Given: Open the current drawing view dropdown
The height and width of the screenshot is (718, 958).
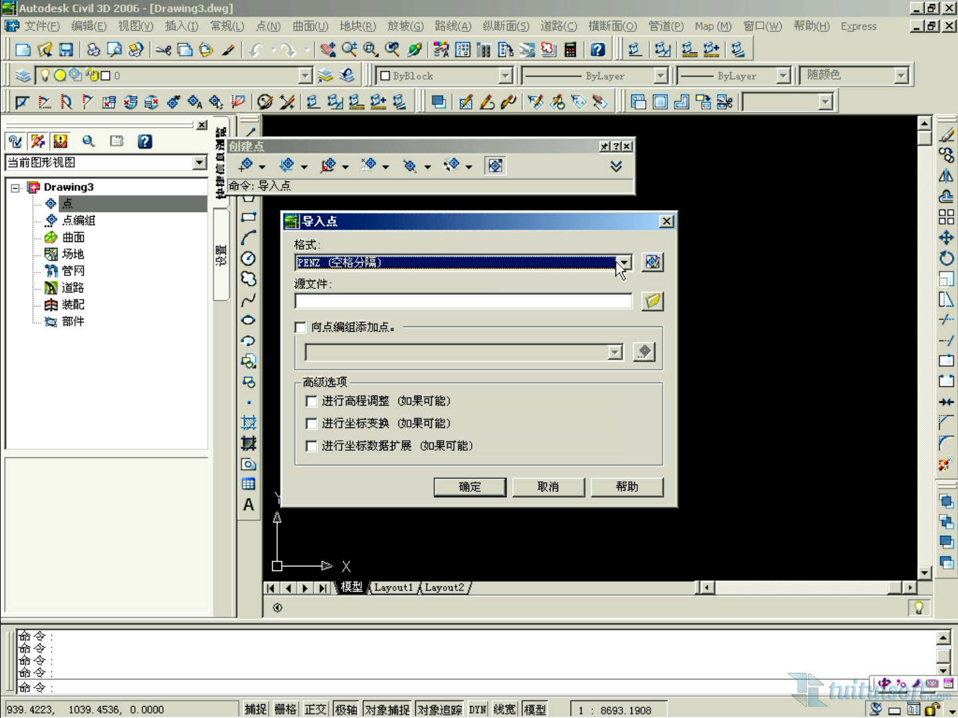Looking at the screenshot, I should pyautogui.click(x=199, y=163).
